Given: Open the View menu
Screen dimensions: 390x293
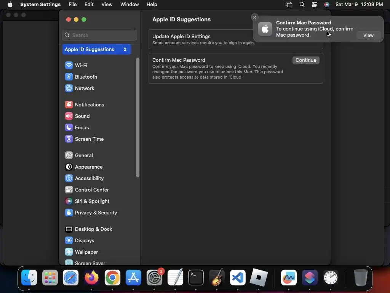Looking at the screenshot, I should (x=107, y=5).
